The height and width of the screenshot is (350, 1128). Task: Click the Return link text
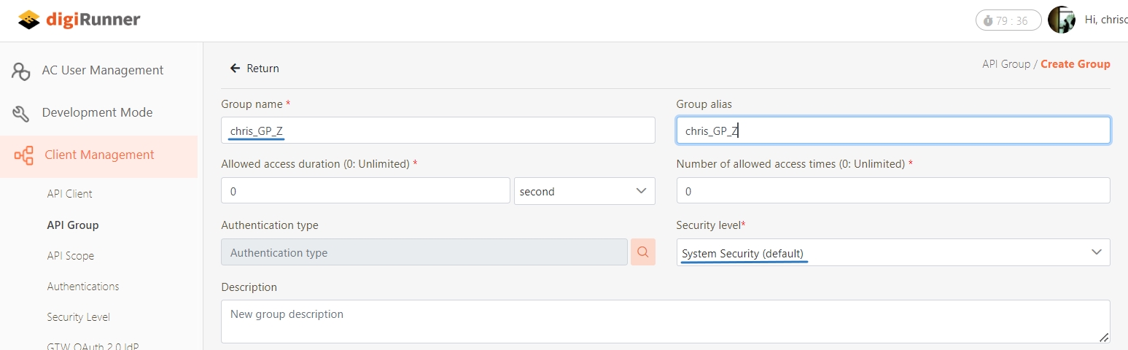click(262, 69)
